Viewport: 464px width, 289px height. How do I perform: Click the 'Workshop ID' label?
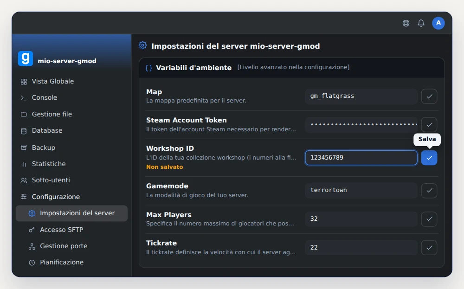pyautogui.click(x=170, y=148)
